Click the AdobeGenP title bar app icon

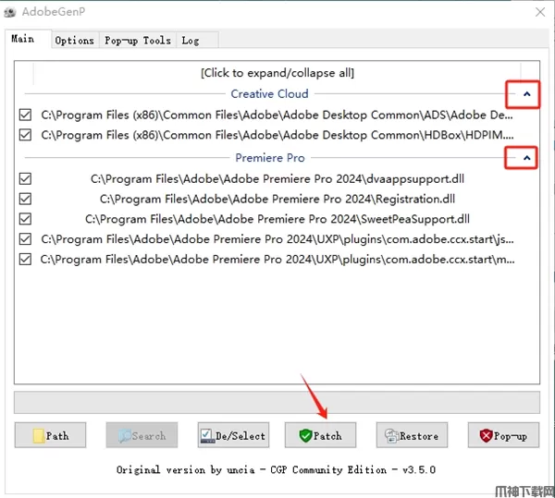(x=10, y=12)
